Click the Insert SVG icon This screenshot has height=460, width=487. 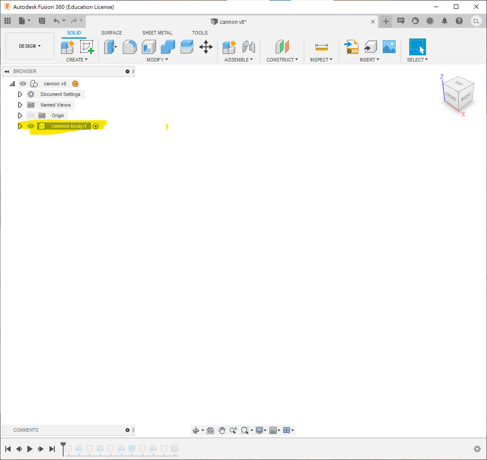point(351,46)
